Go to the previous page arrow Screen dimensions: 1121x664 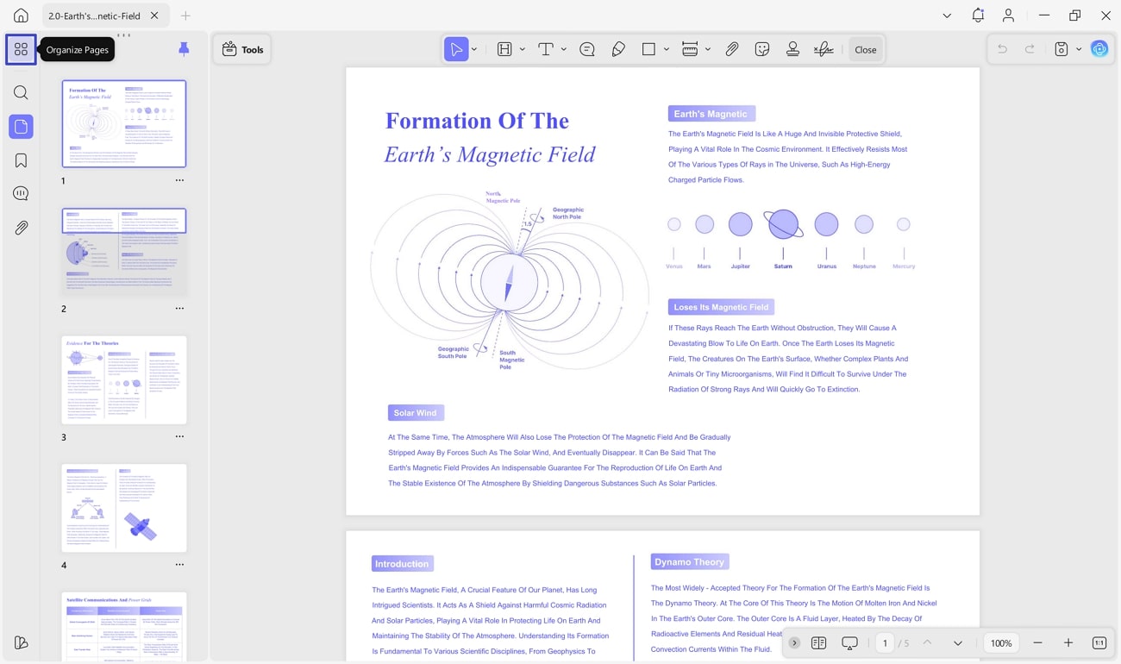[927, 643]
